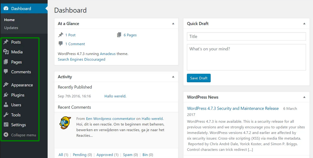Filter comments by the Pending tab

click(79, 155)
